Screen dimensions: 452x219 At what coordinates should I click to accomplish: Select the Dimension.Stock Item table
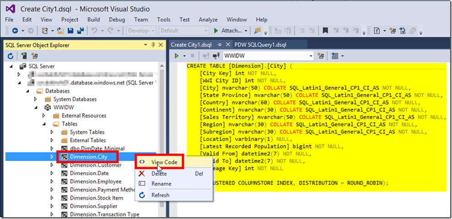coord(96,198)
